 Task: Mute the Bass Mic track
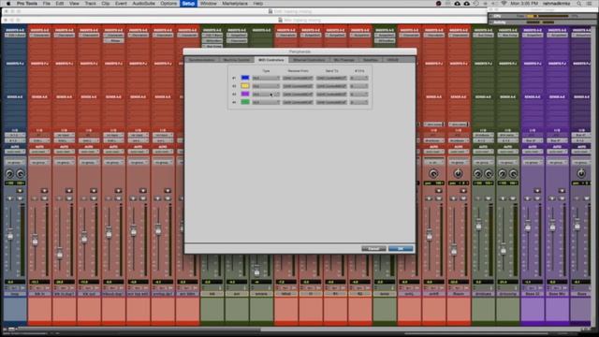click(x=562, y=198)
